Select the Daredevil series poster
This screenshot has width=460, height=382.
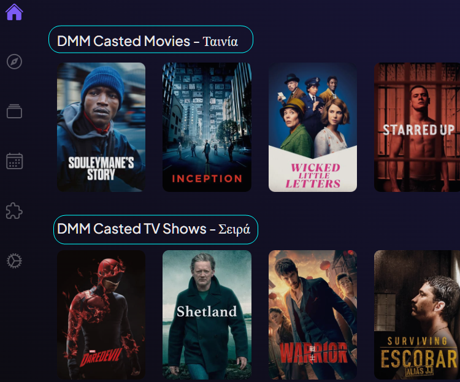pyautogui.click(x=101, y=315)
